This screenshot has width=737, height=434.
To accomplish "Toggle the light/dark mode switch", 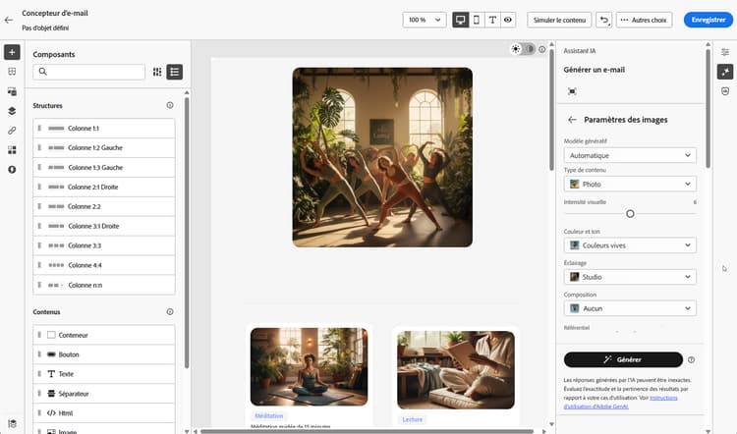I will (x=523, y=49).
